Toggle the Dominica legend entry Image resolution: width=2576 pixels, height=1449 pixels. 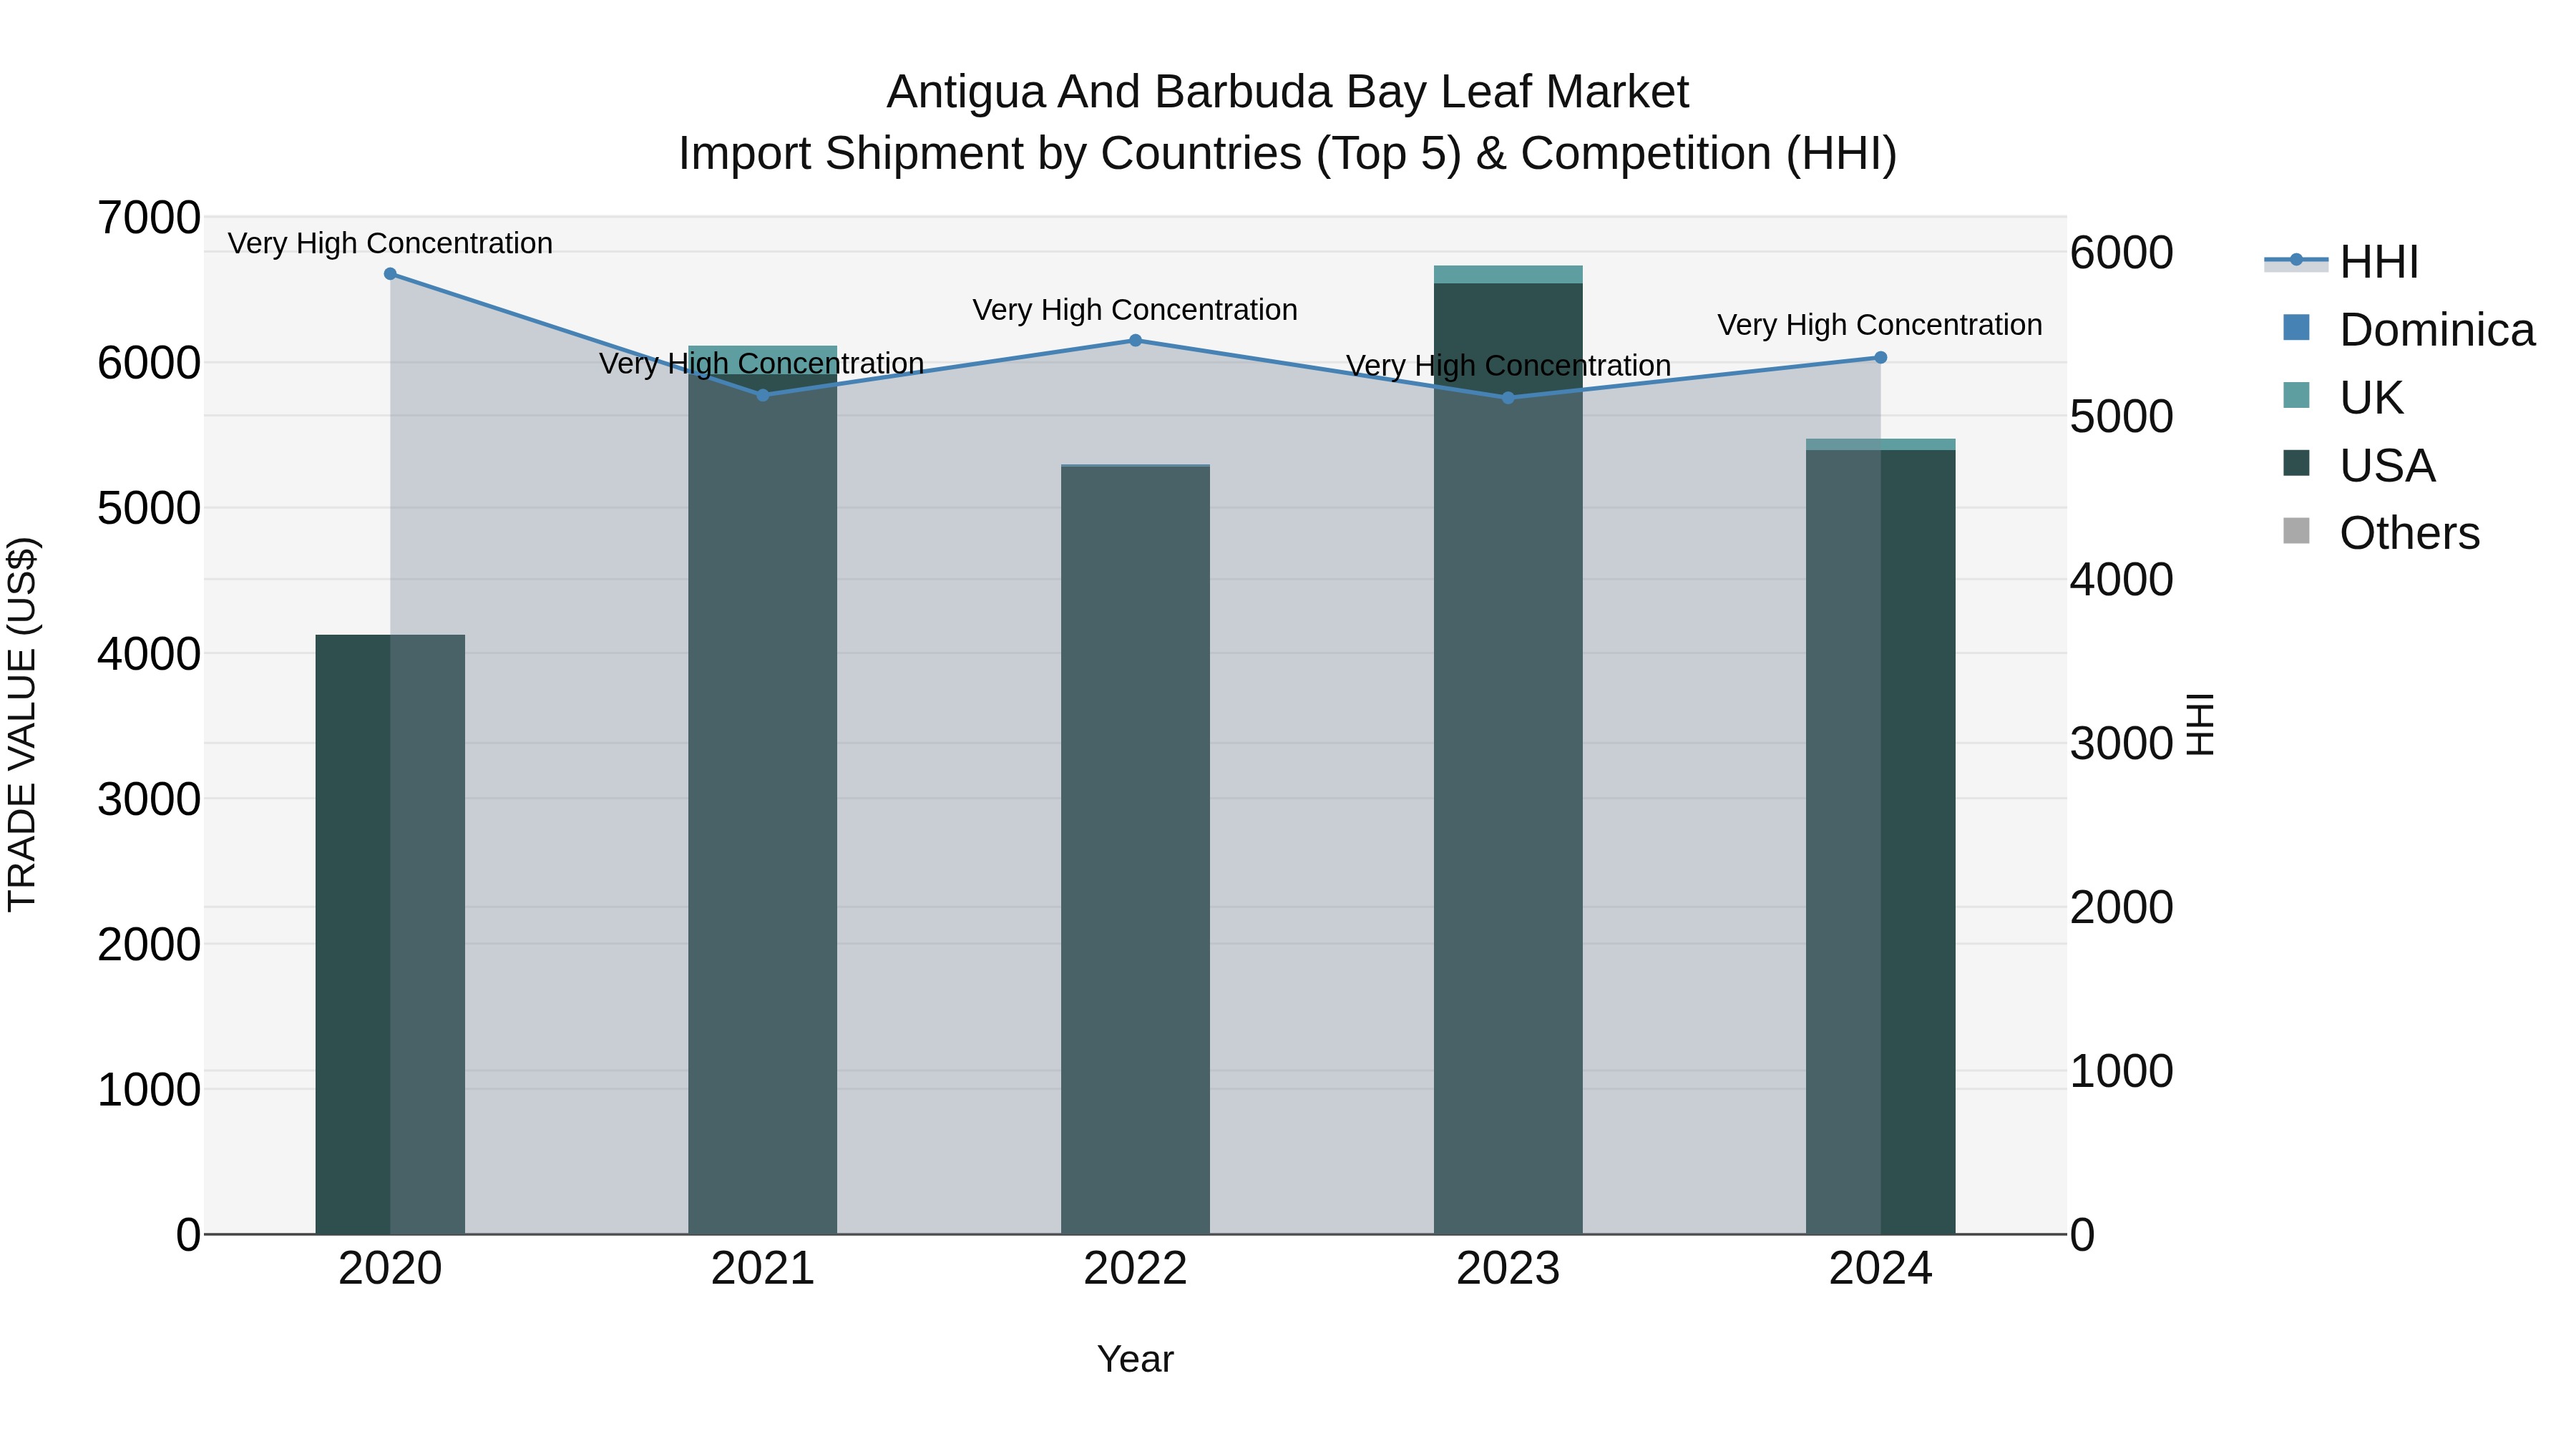tap(2409, 330)
